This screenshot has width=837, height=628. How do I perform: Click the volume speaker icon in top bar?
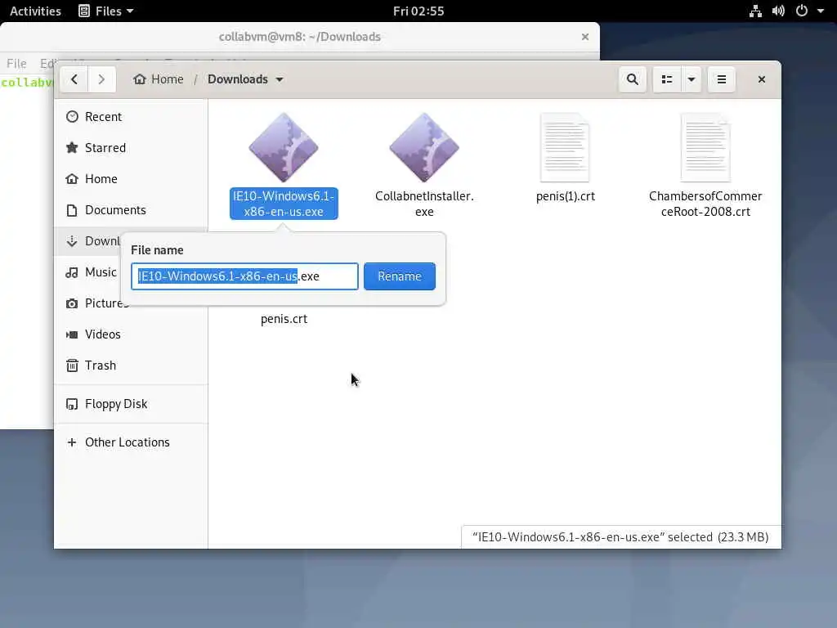778,11
